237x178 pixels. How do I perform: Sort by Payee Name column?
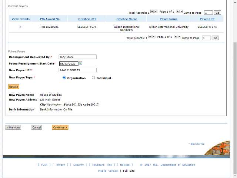pos(168,19)
